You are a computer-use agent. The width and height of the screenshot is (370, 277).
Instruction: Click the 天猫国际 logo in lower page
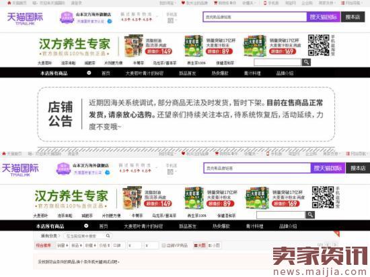coord(20,169)
